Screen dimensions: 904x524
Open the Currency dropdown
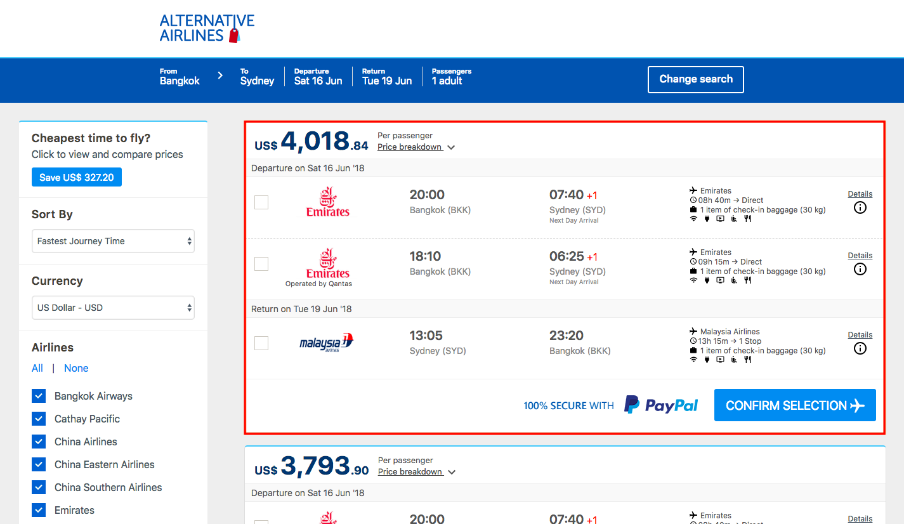click(x=113, y=308)
